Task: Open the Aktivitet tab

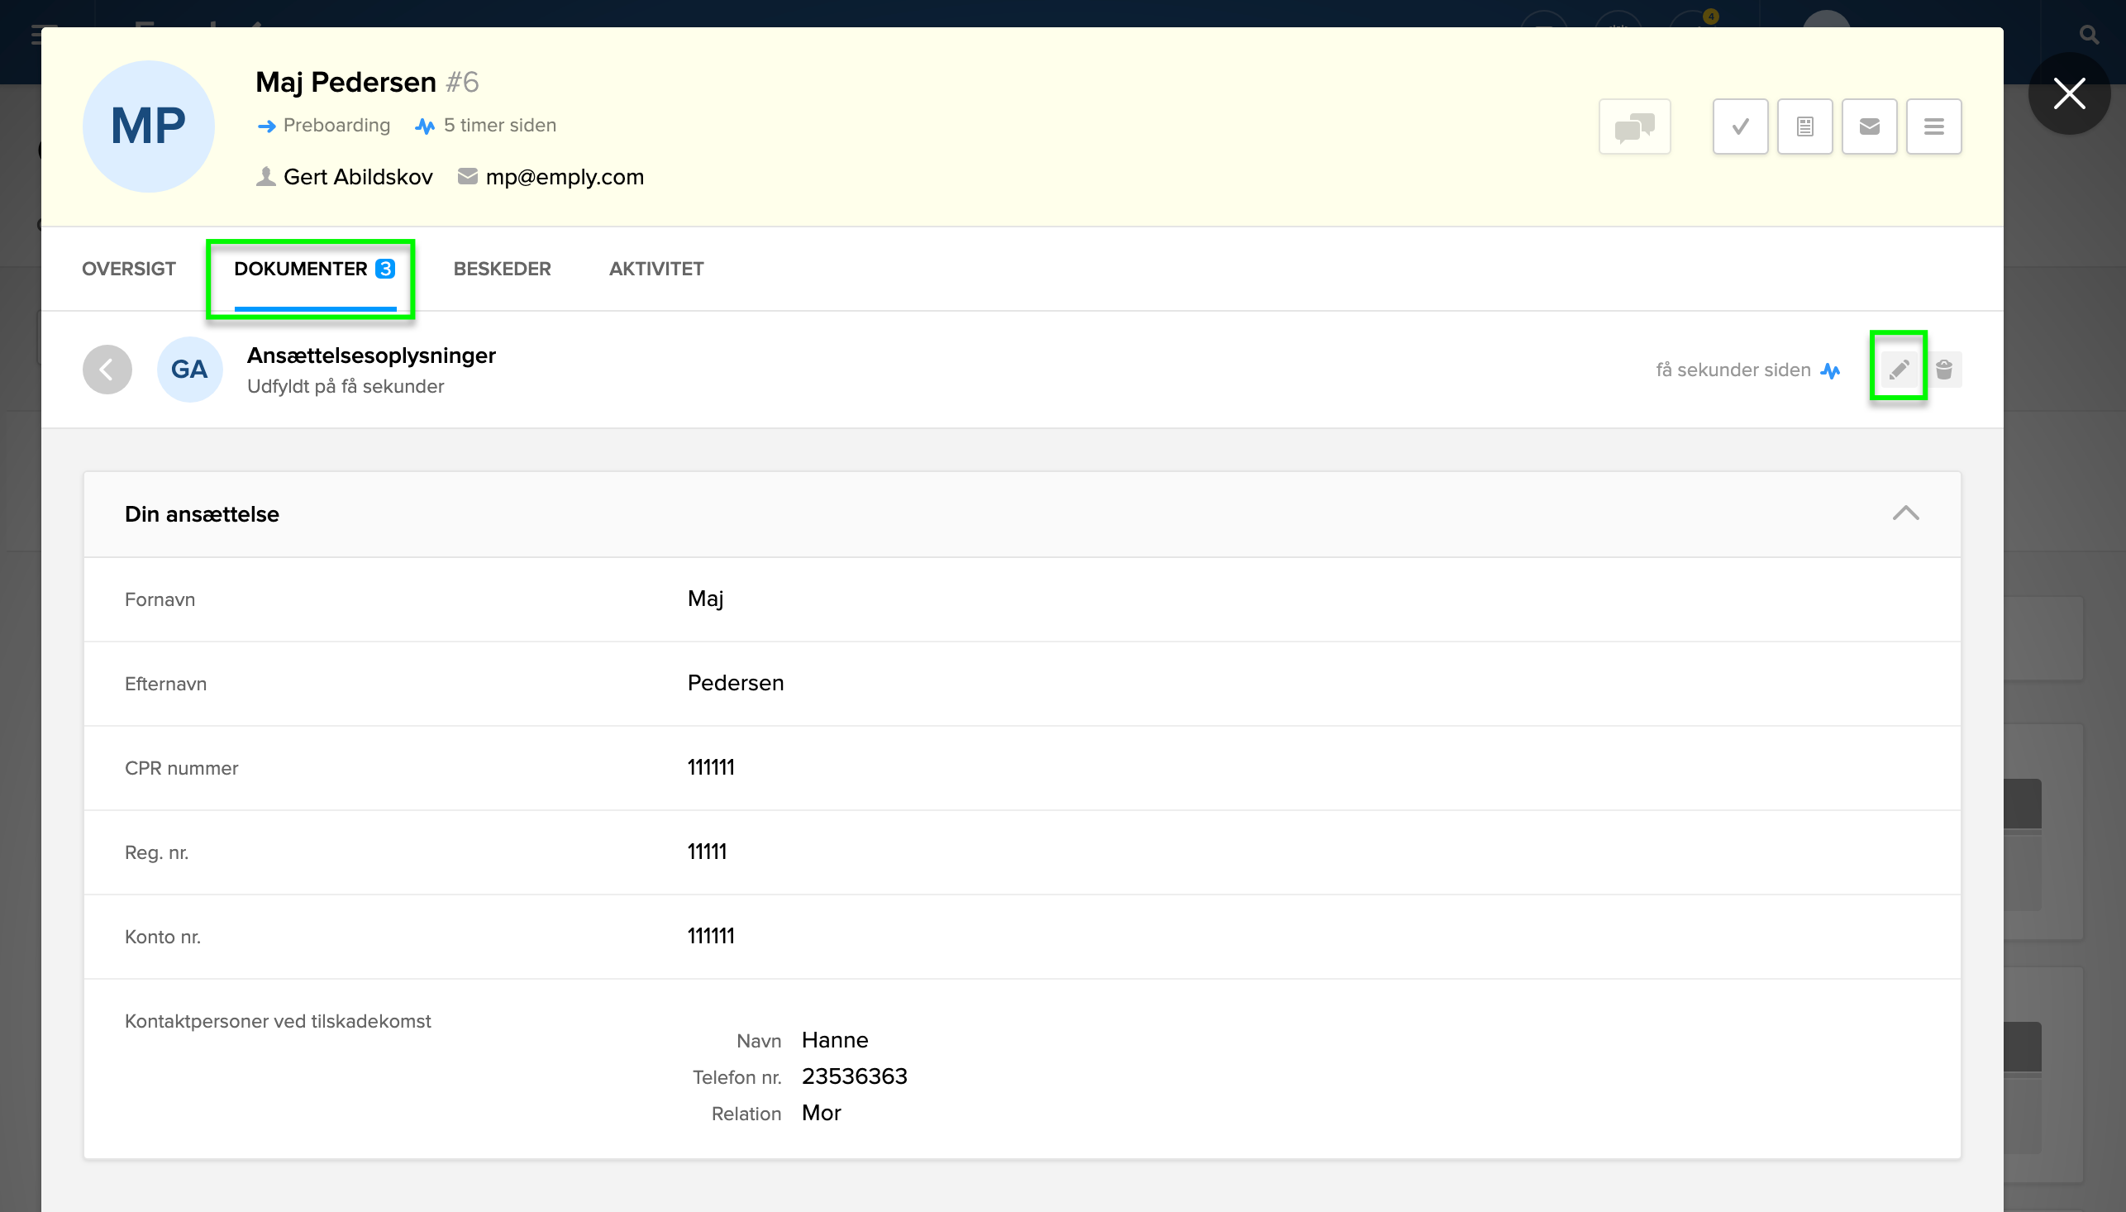Action: point(655,269)
